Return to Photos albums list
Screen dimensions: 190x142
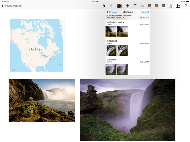(112, 12)
